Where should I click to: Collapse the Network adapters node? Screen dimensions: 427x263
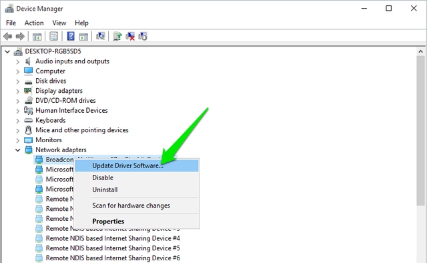tap(18, 150)
